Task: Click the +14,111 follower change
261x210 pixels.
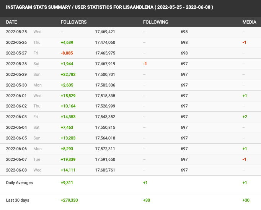Action: [68, 170]
